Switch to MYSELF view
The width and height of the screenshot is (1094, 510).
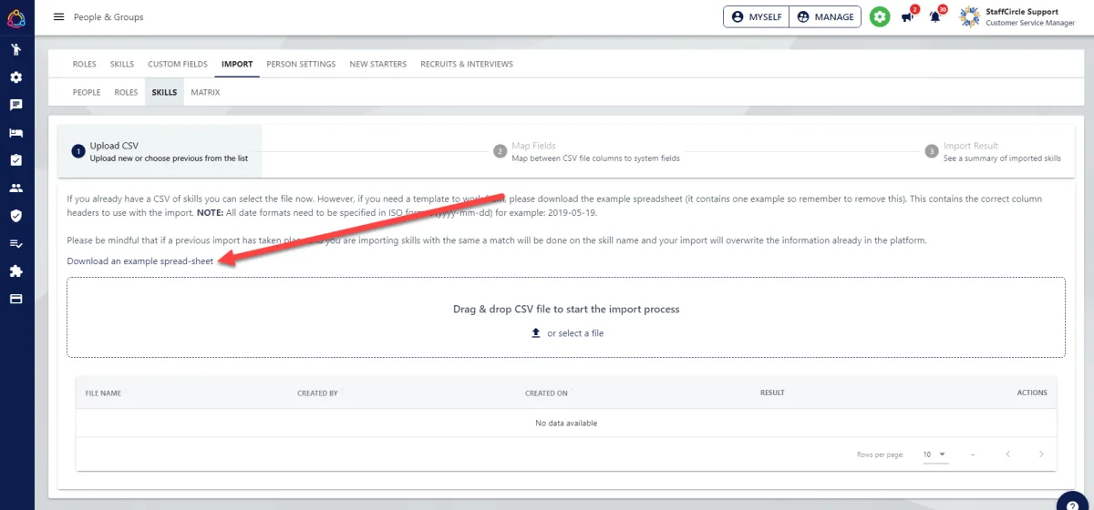757,17
